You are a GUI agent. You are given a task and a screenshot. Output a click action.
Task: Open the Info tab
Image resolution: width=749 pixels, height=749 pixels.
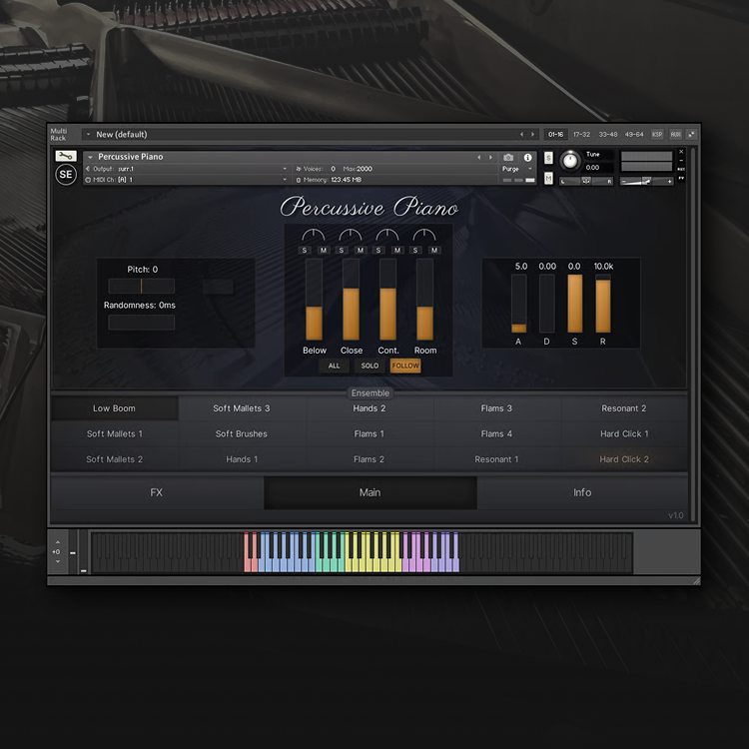pyautogui.click(x=582, y=492)
